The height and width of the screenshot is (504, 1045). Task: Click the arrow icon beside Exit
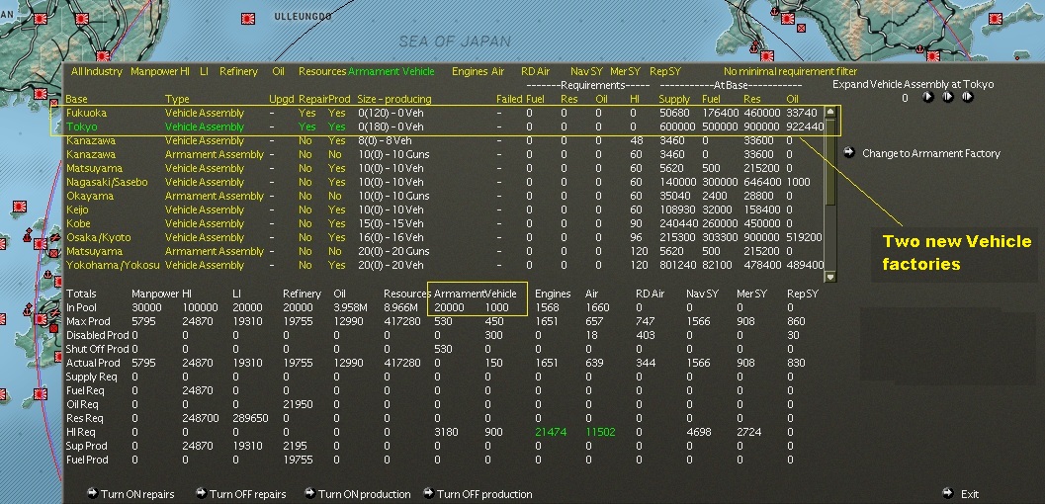[948, 493]
